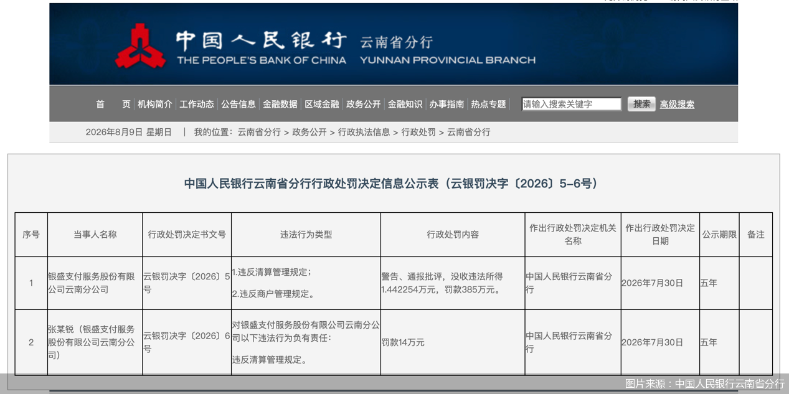The image size is (789, 394).
Task: Click the 违法行为类型 column header
Action: (306, 235)
